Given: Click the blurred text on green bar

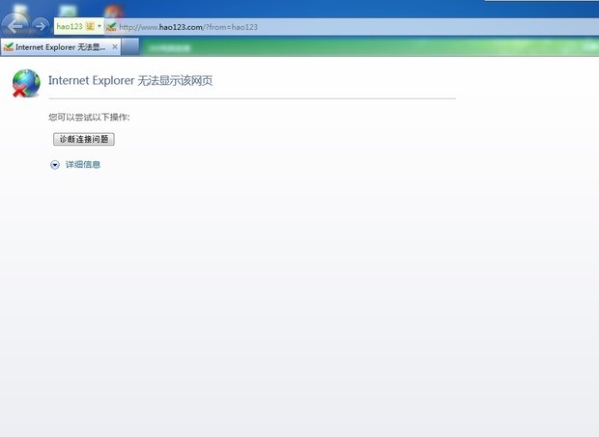Looking at the screenshot, I should click(x=169, y=48).
